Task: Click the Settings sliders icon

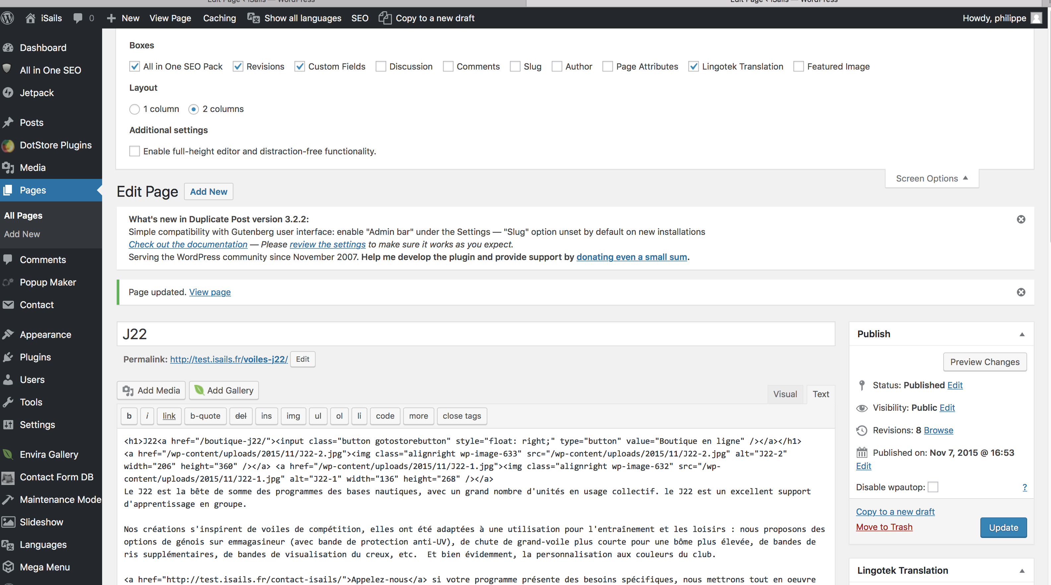Action: pyautogui.click(x=8, y=424)
